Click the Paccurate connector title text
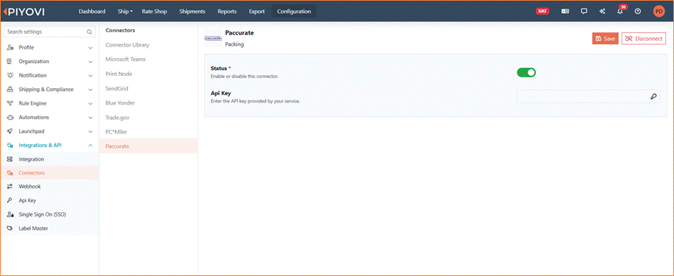The width and height of the screenshot is (674, 276). [x=239, y=32]
